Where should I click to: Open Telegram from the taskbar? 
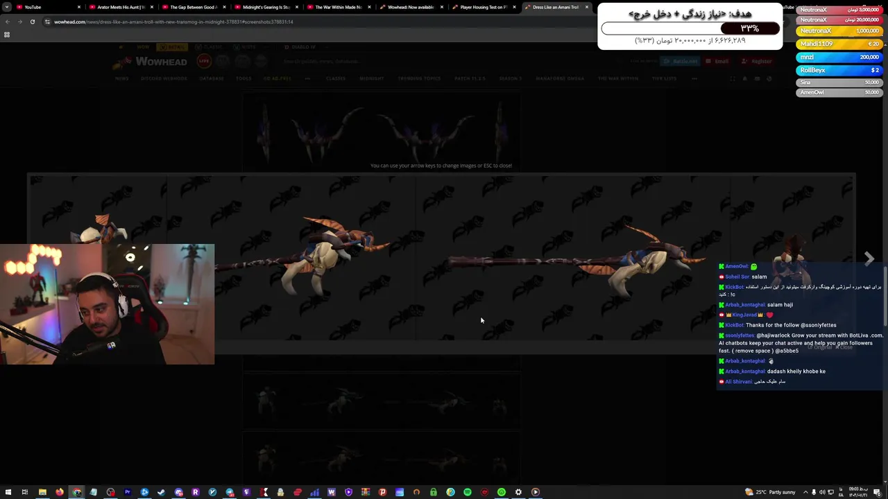230,492
